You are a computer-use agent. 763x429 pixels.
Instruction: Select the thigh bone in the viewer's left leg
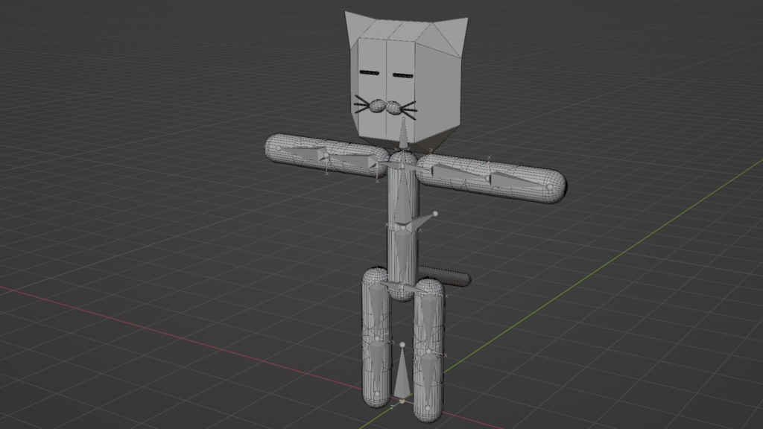(377, 310)
